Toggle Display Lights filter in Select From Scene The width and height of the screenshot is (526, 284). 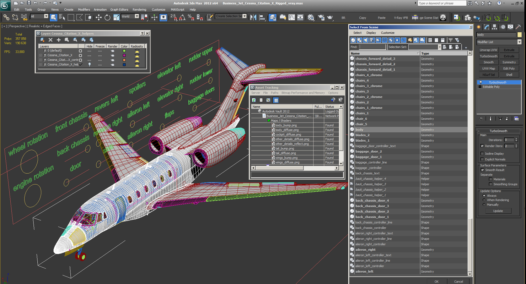(366, 40)
